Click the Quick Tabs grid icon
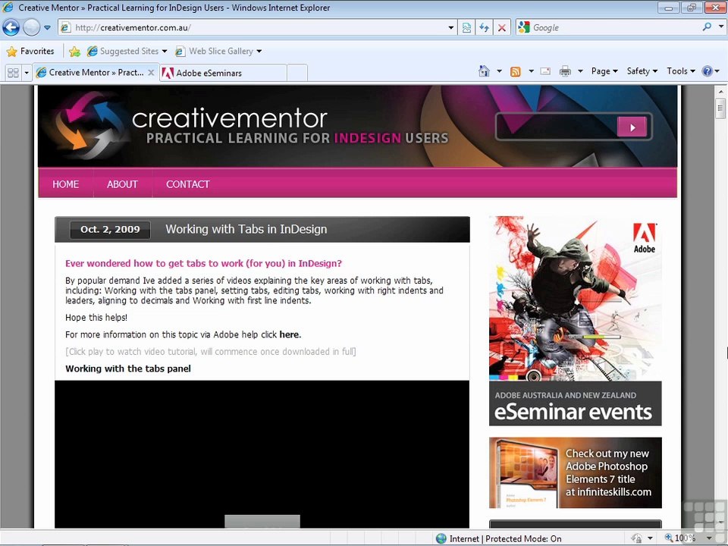 pyautogui.click(x=13, y=73)
